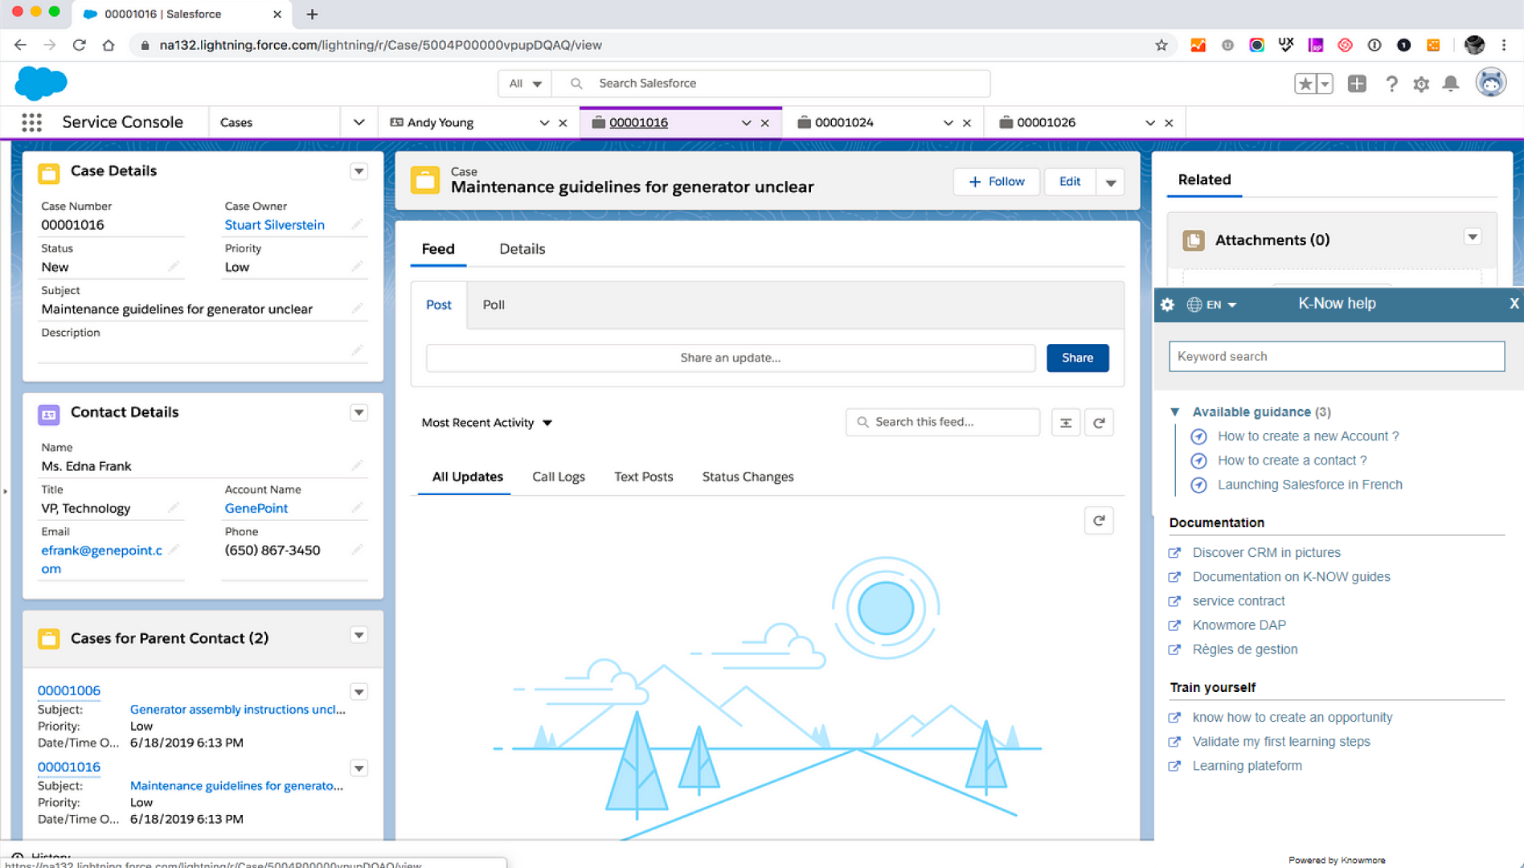Open the search scope All dropdown

[525, 84]
